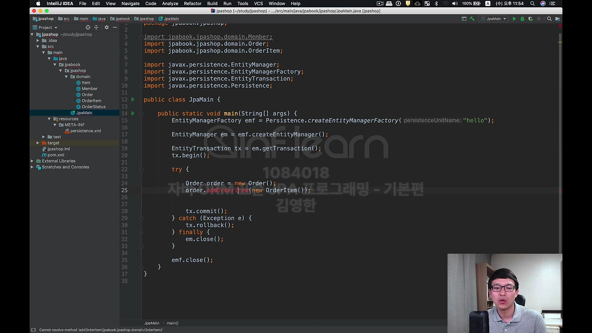Click main() in bottom editor breadcrumb

point(173,323)
